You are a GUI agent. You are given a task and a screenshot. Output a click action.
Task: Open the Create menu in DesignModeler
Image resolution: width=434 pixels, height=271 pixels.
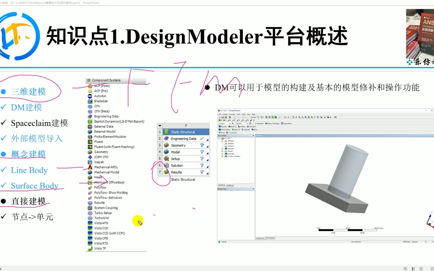click(x=225, y=114)
